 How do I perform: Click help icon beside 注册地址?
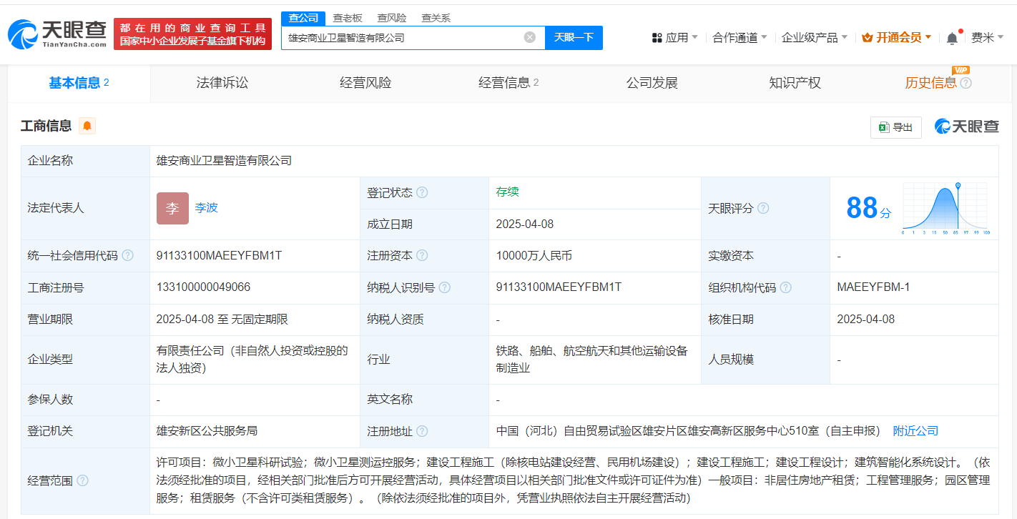pyautogui.click(x=422, y=431)
